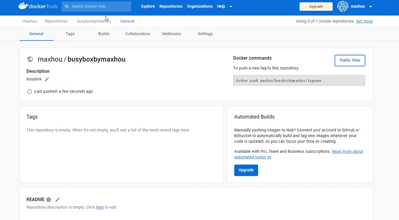Click the General breadcrumb
Viewport: 399px width, 220px height.
127,21
